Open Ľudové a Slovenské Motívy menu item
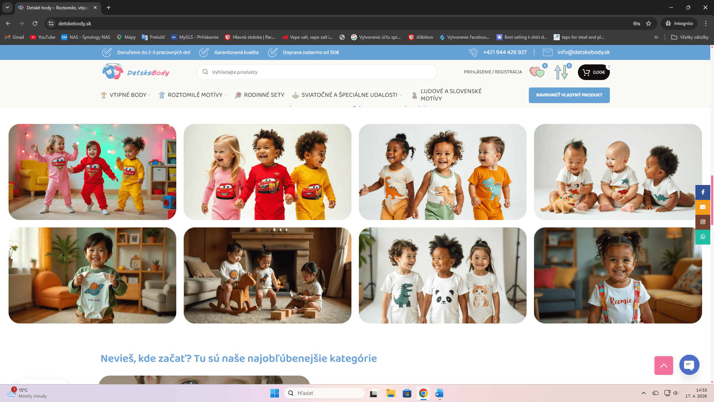This screenshot has width=714, height=402. click(x=451, y=95)
